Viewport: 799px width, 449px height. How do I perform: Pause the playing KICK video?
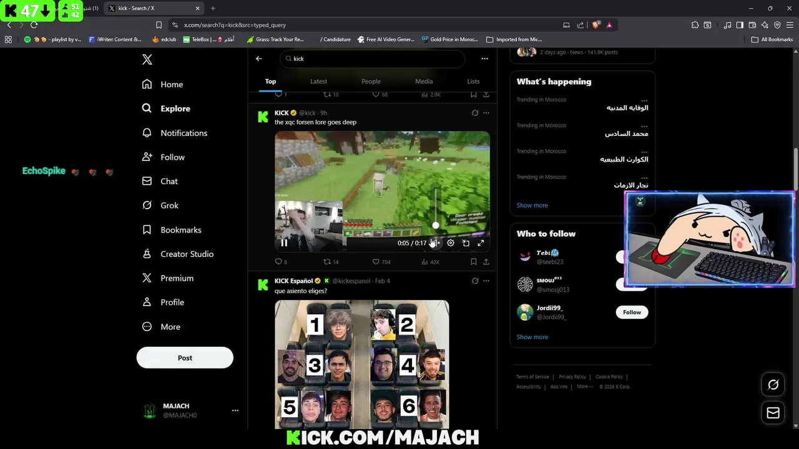pyautogui.click(x=284, y=243)
